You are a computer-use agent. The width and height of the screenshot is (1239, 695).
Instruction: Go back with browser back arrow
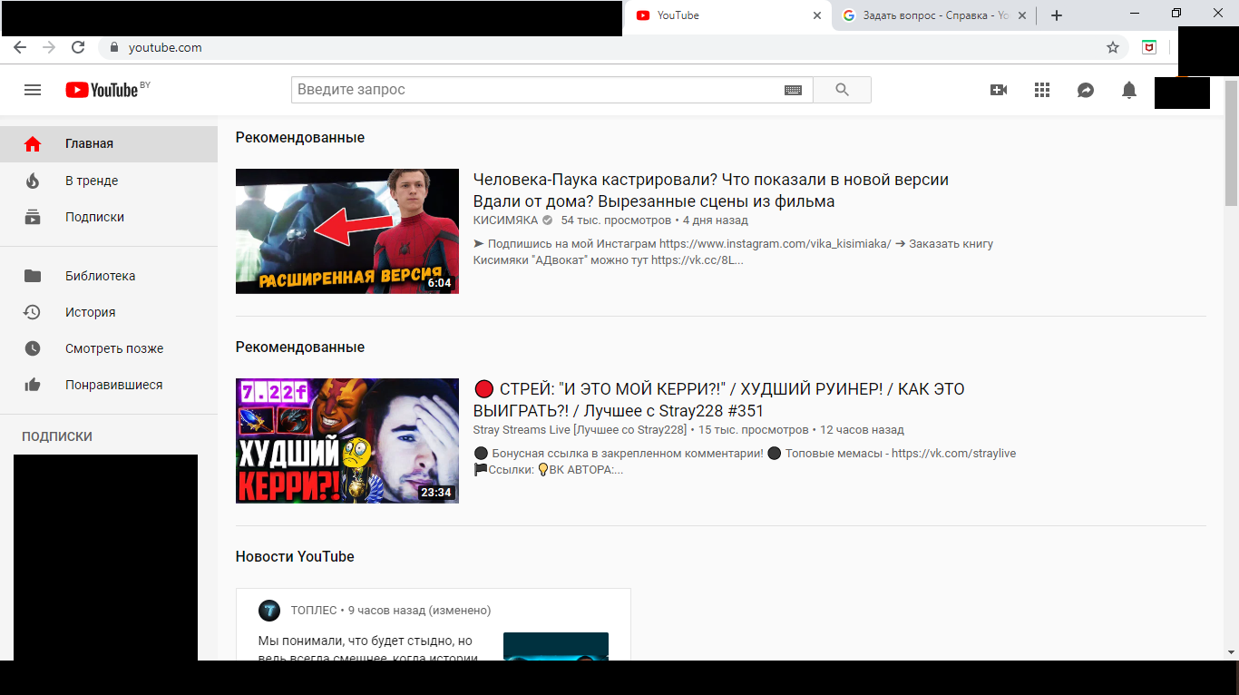point(20,47)
